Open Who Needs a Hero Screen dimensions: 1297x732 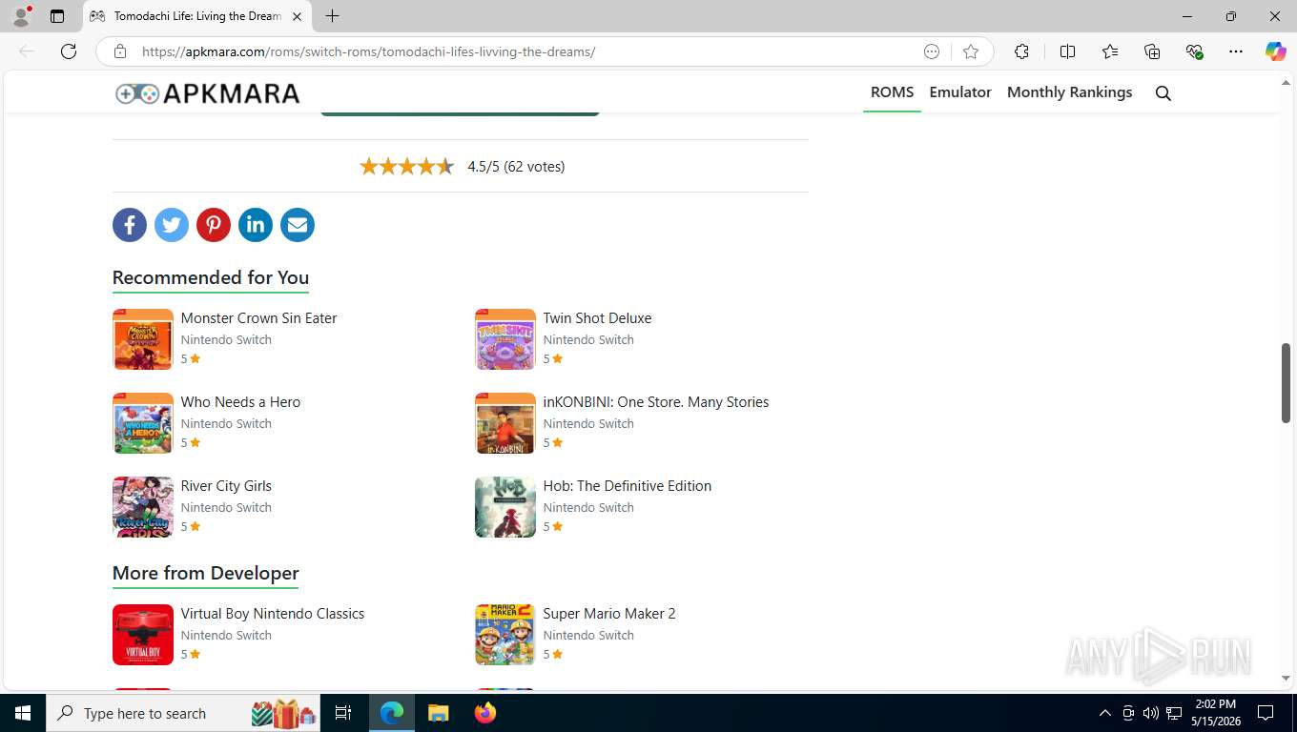coord(240,402)
